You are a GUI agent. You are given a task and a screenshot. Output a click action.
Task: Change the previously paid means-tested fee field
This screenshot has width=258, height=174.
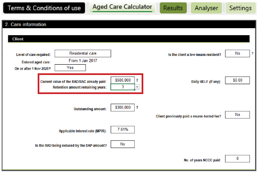tap(238, 115)
